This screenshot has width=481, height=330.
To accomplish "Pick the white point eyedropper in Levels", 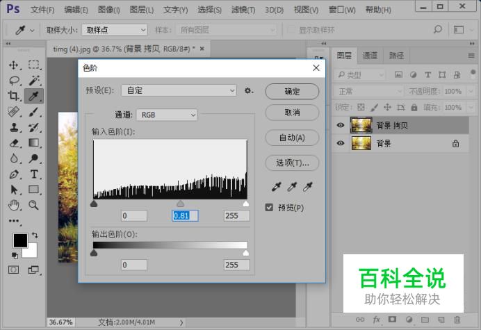I will [308, 187].
